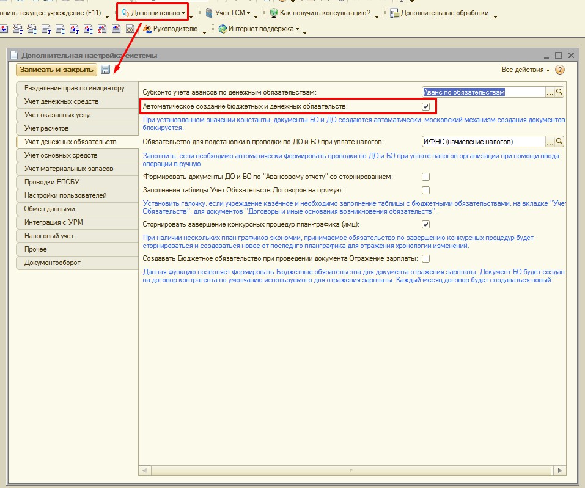This screenshot has width=585, height=488.
Task: Open the Налоговый учет tab
Action: (49, 236)
